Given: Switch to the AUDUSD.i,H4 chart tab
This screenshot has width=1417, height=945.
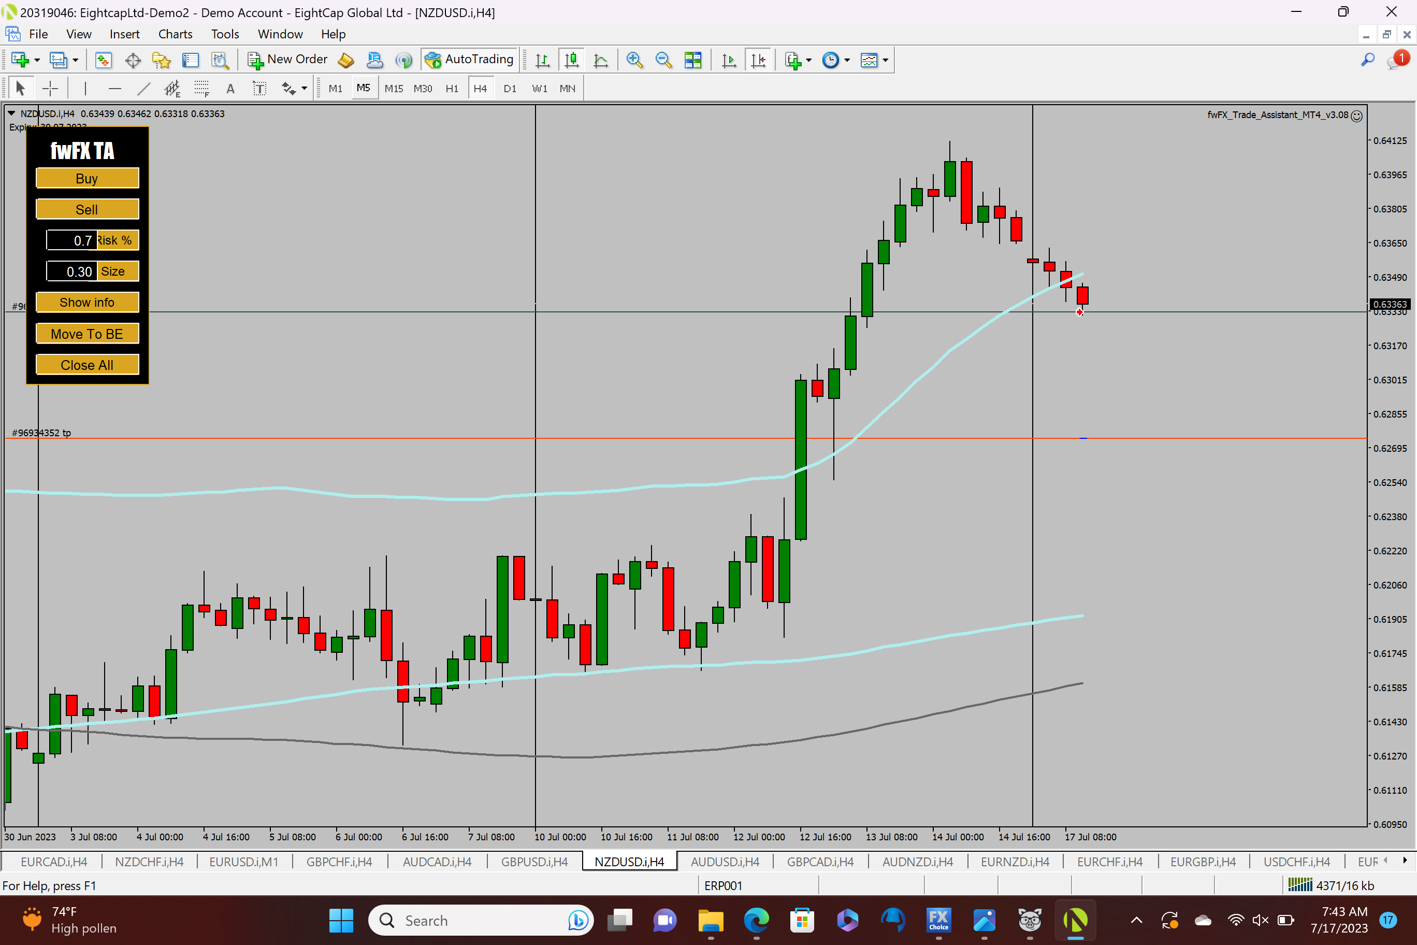Looking at the screenshot, I should point(725,862).
